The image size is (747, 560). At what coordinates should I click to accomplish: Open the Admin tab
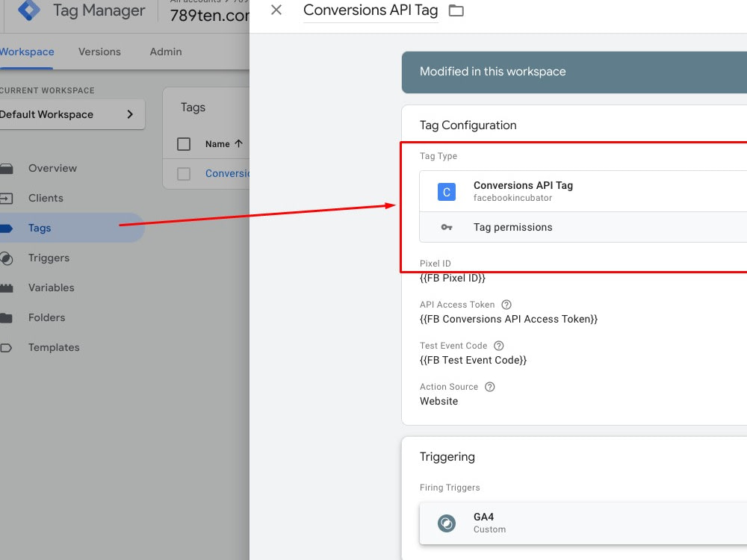click(x=165, y=52)
